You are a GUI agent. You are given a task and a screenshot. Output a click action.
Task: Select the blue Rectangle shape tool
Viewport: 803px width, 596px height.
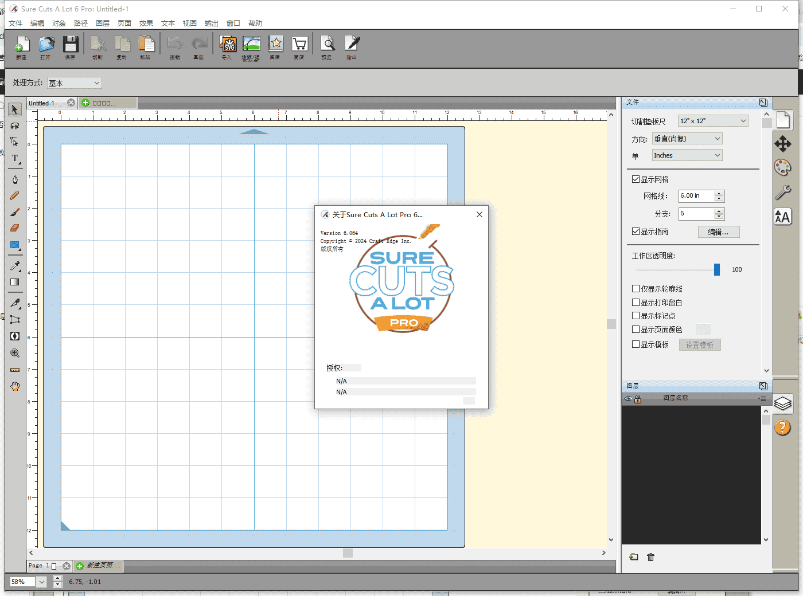pyautogui.click(x=15, y=245)
